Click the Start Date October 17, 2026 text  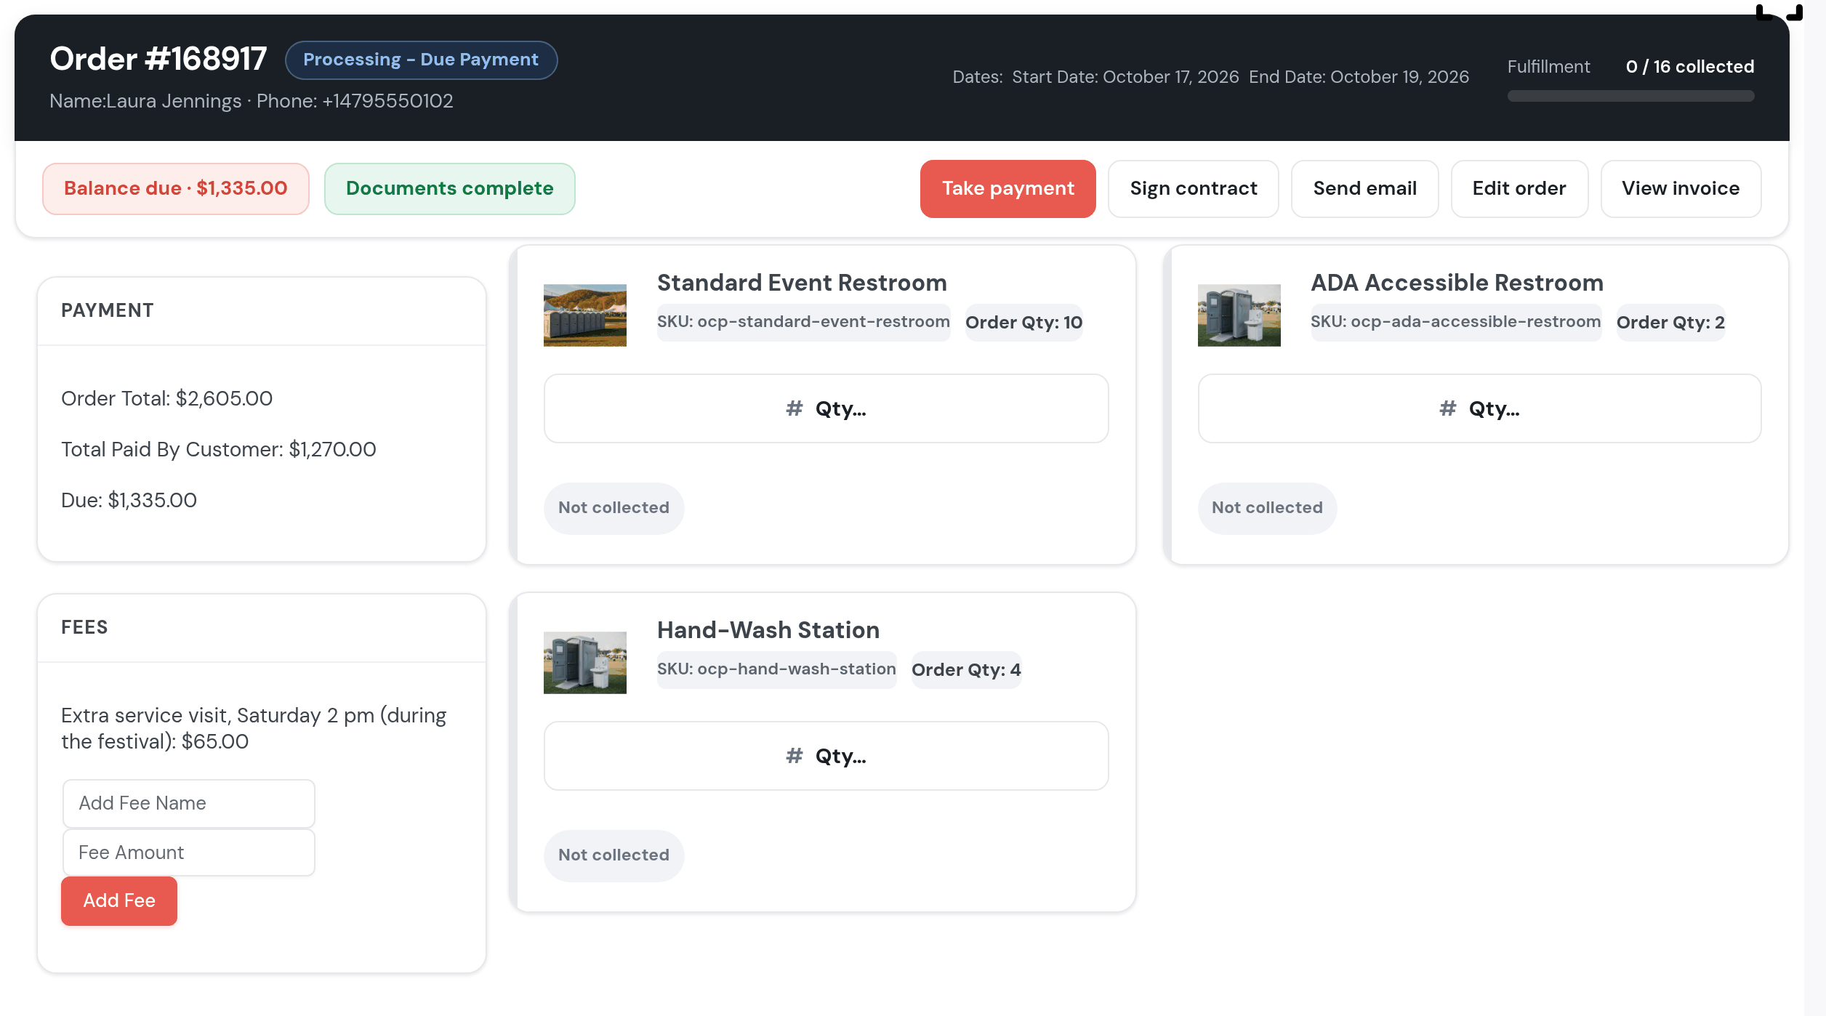coord(1125,77)
